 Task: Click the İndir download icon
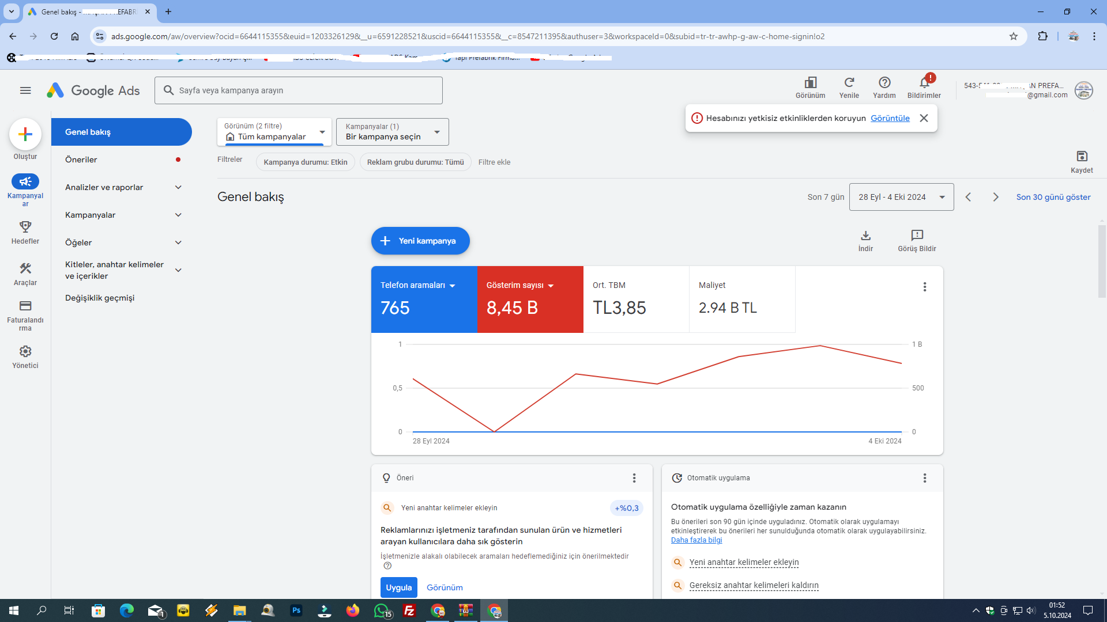click(x=865, y=235)
